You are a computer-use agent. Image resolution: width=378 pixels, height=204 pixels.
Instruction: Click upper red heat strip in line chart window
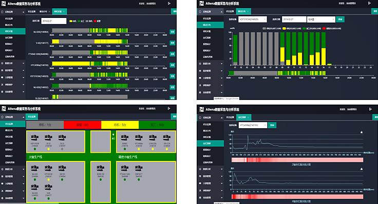(297, 160)
